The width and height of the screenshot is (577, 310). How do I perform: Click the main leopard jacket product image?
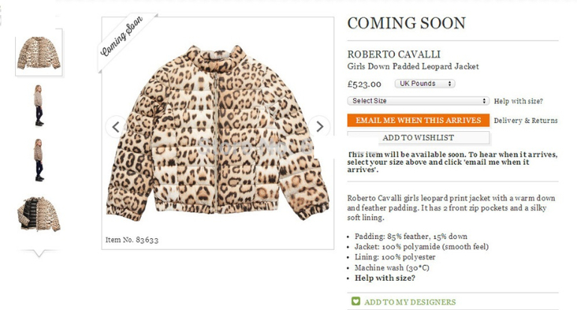pos(218,133)
